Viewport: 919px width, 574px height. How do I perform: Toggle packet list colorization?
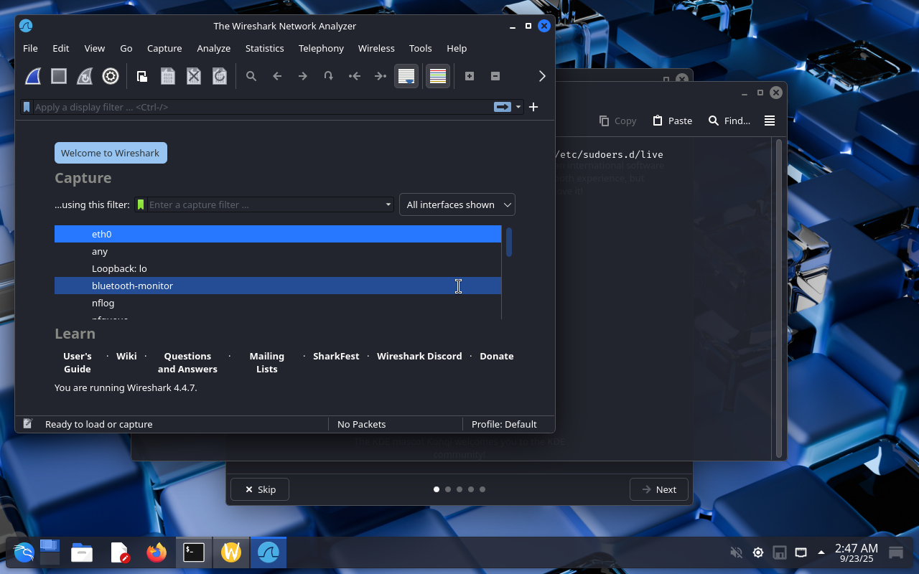(437, 76)
